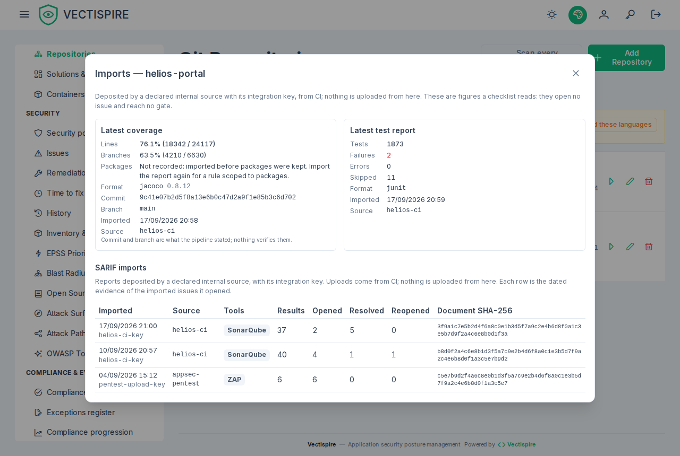Image resolution: width=680 pixels, height=456 pixels.
Task: Click the Vectispire shield logo
Action: [48, 15]
